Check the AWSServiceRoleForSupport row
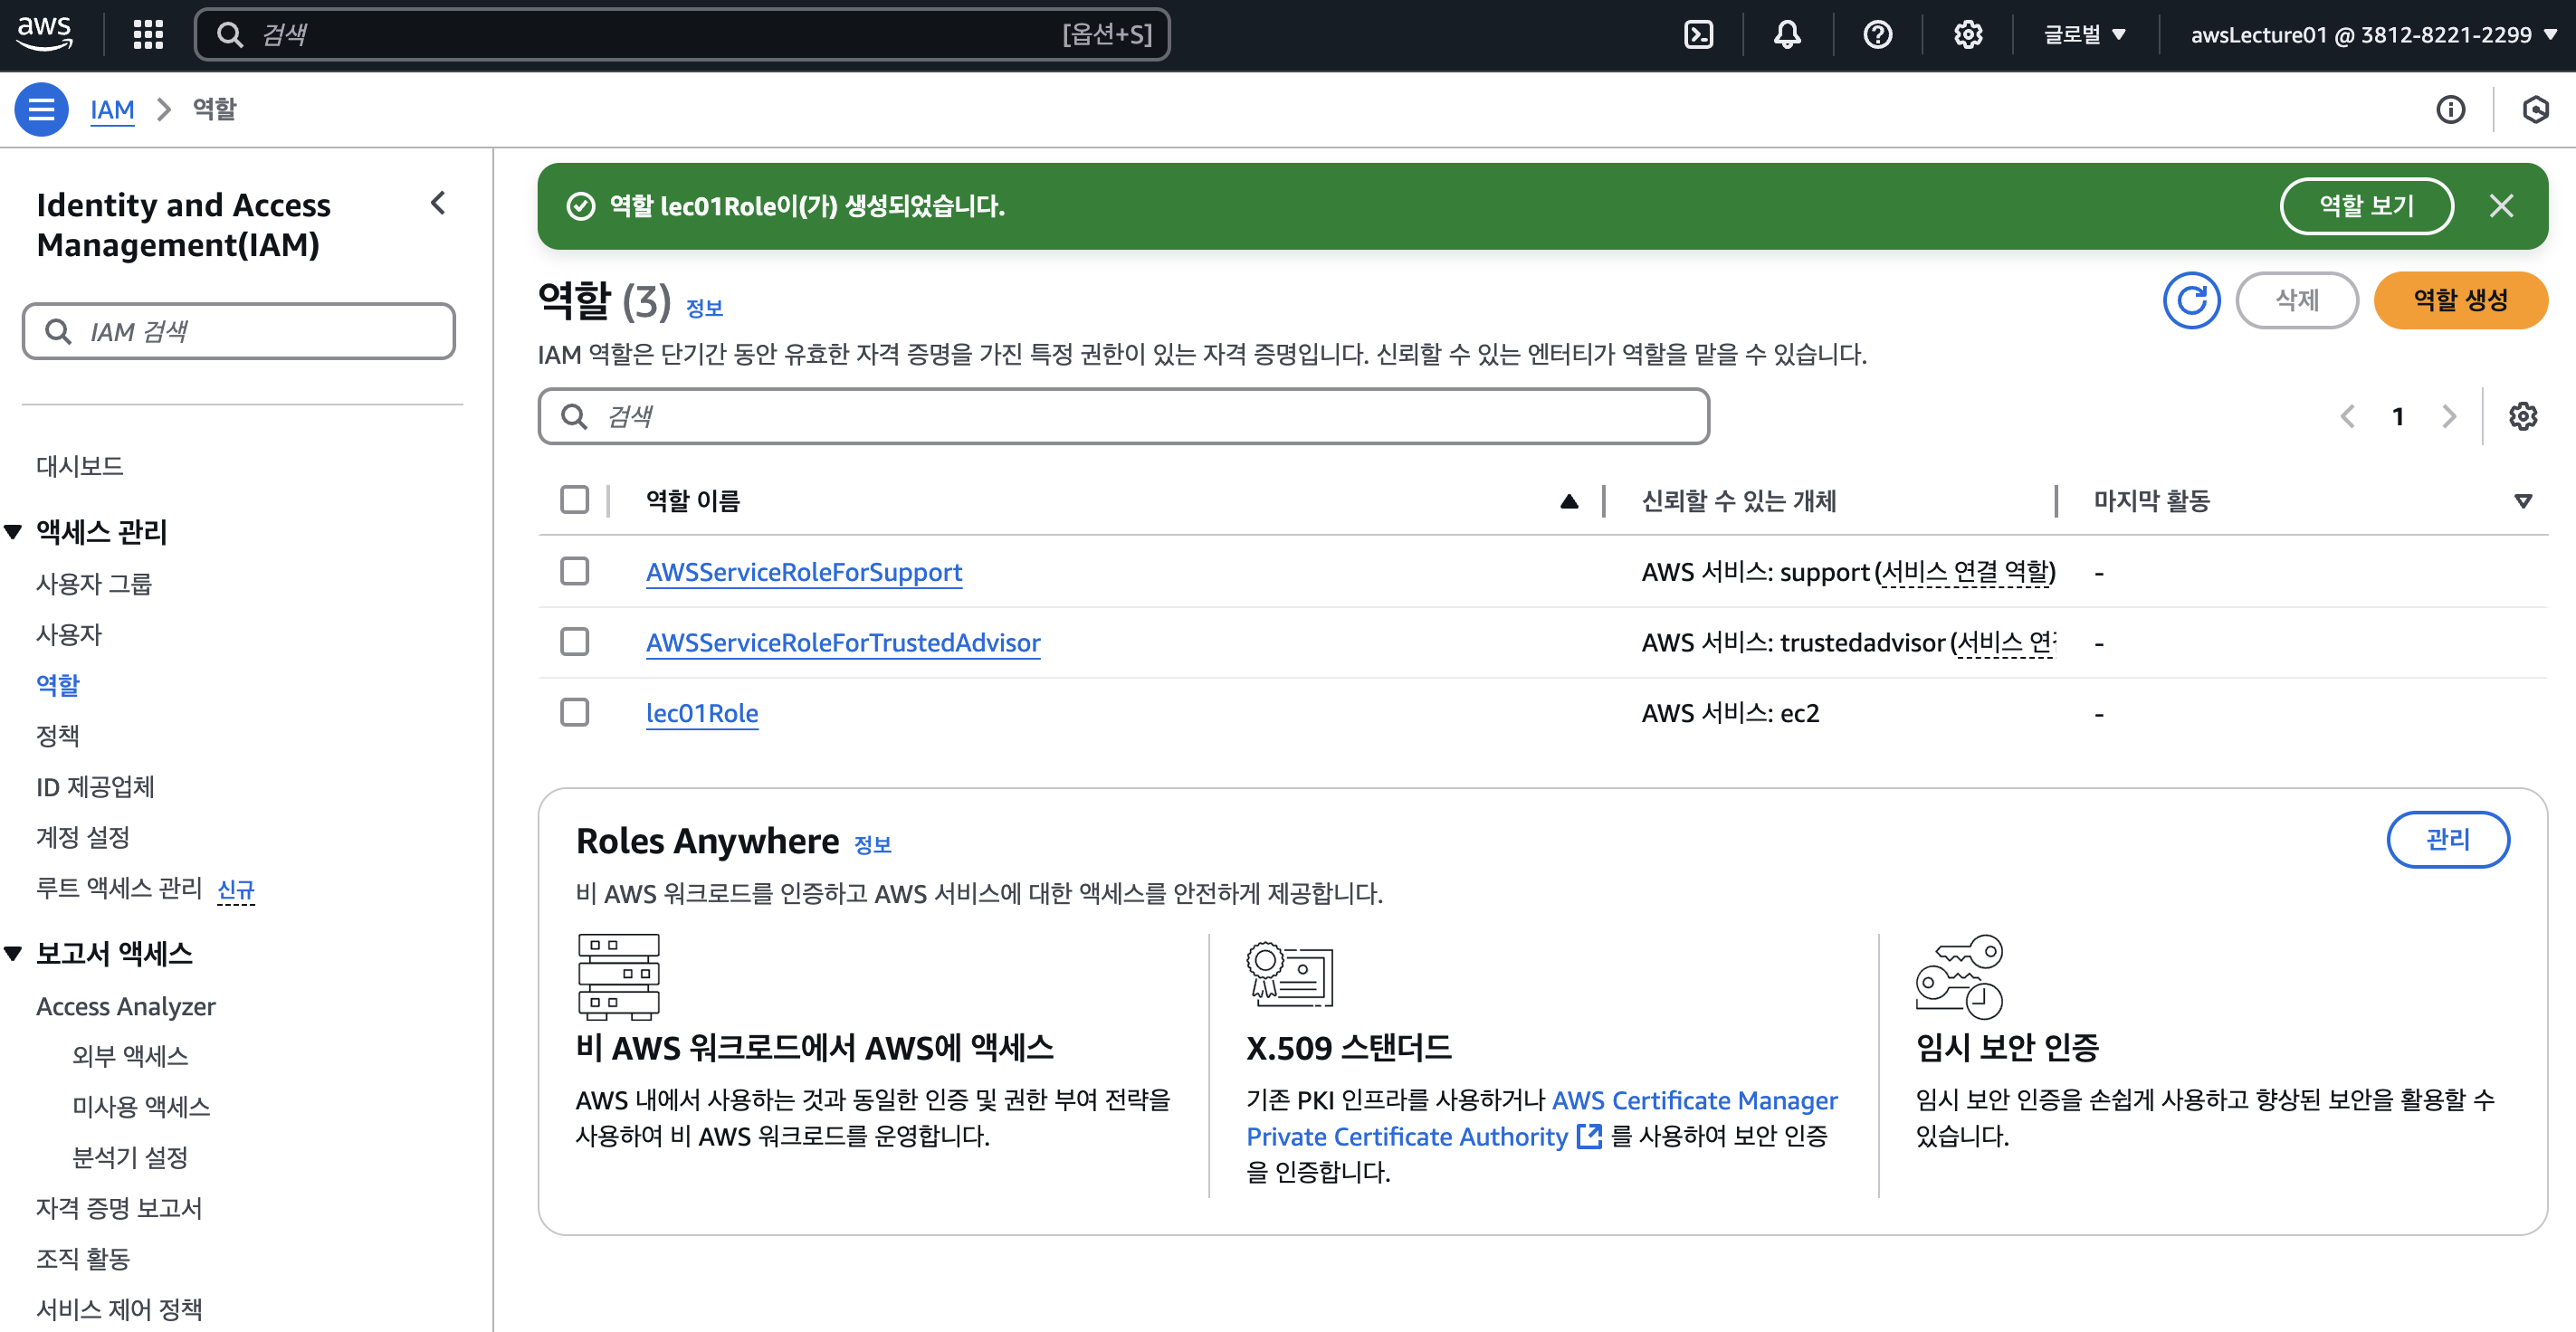This screenshot has width=2576, height=1332. 574,571
